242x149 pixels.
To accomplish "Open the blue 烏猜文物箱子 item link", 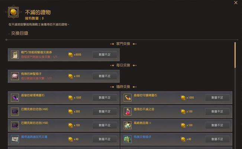I will 142,137.
